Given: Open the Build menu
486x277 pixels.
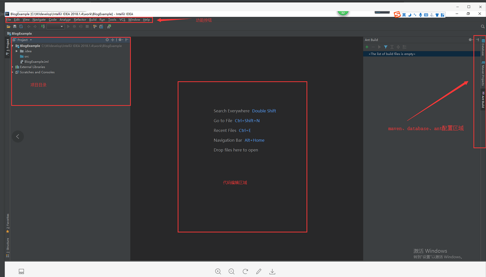Looking at the screenshot, I should click(x=93, y=20).
